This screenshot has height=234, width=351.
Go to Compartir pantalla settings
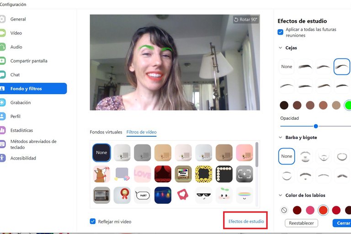click(28, 61)
